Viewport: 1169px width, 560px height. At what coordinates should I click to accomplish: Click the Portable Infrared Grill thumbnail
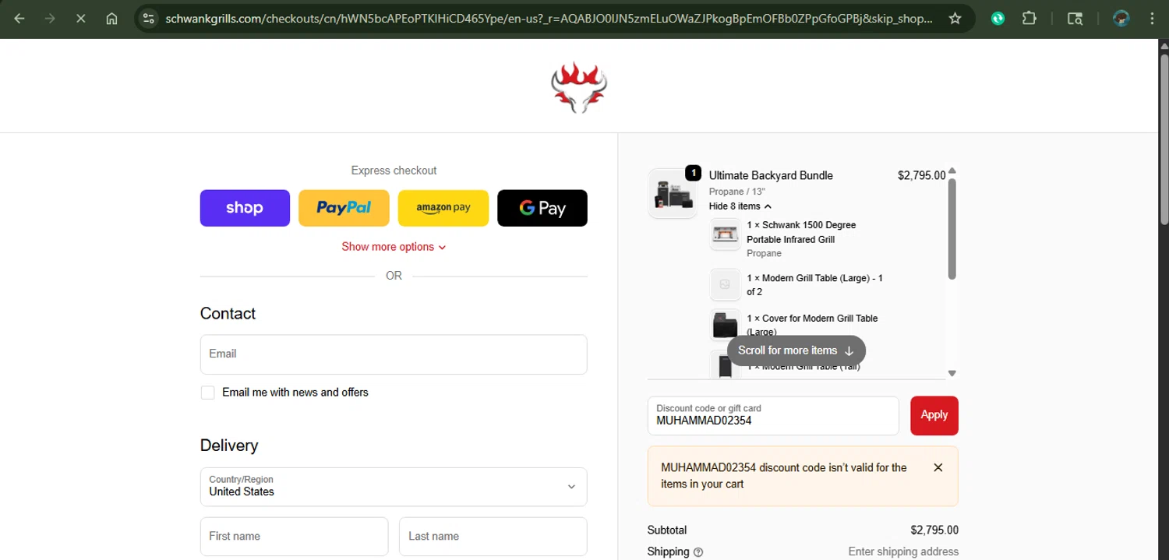click(725, 234)
